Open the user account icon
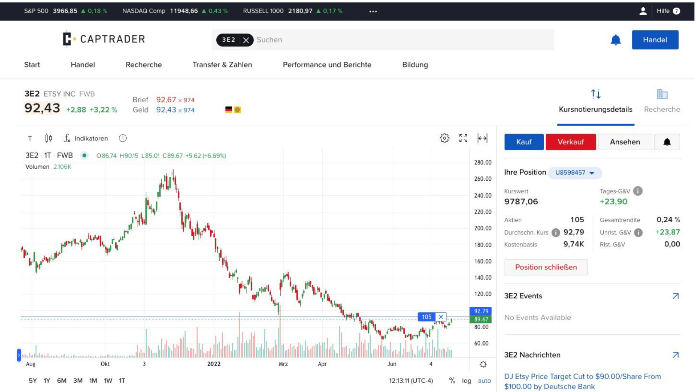The height and width of the screenshot is (392, 697). pyautogui.click(x=643, y=11)
